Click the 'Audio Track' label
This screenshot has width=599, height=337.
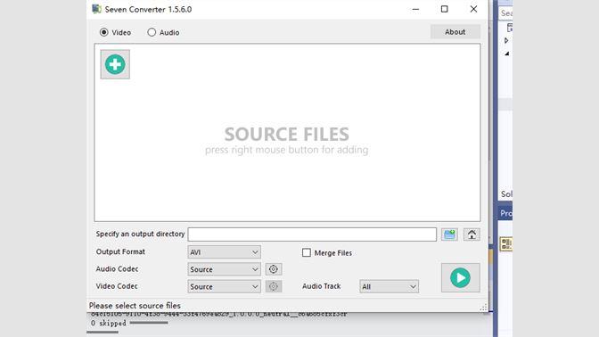(321, 286)
